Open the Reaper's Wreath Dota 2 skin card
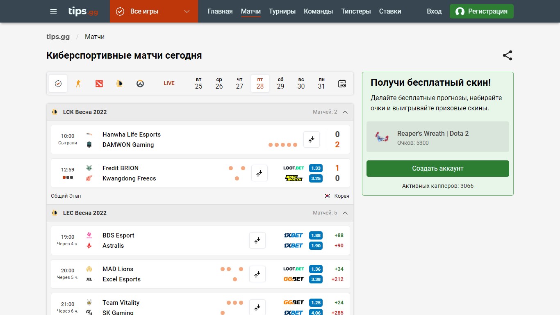 point(438,137)
